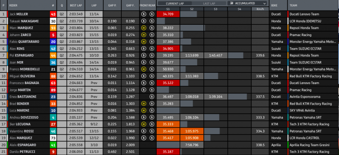The width and height of the screenshot is (339, 155).
Task: Sort by the Gap P. column header
Action: [112, 5]
